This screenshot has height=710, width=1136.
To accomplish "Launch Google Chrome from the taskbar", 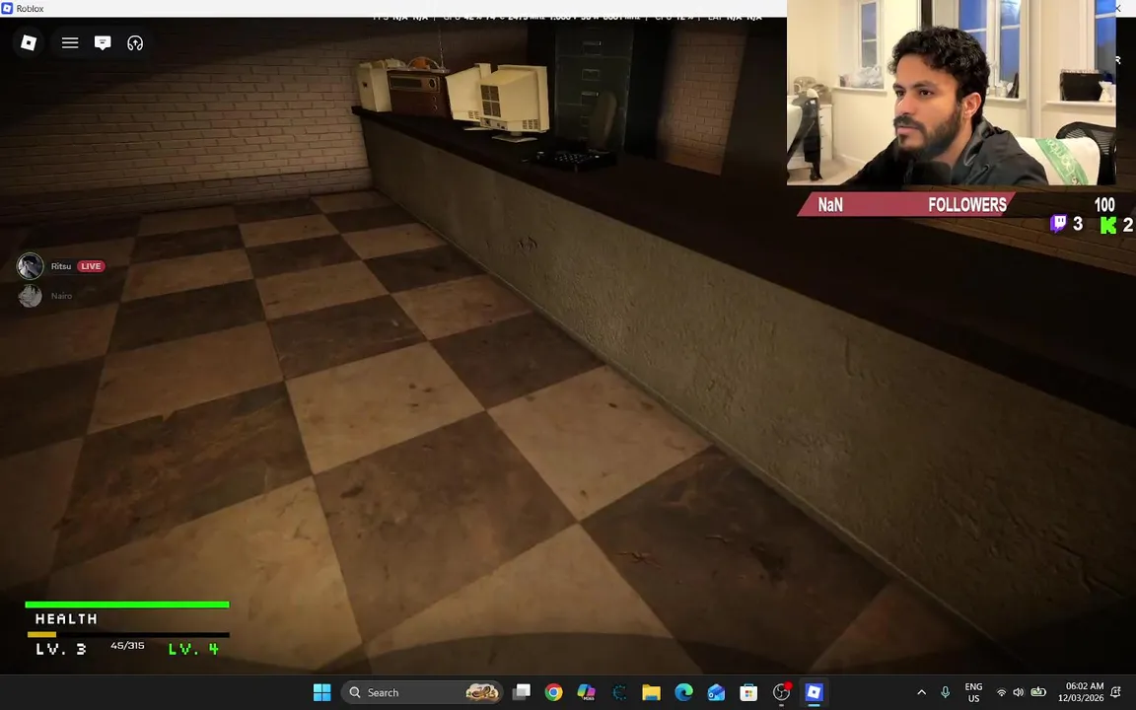I will [553, 692].
